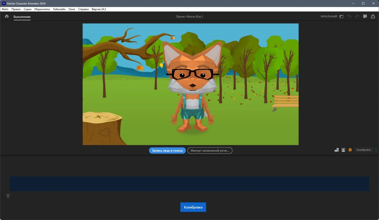Open the Файл menu
Image resolution: width=379 pixels, height=220 pixels.
click(x=5, y=9)
